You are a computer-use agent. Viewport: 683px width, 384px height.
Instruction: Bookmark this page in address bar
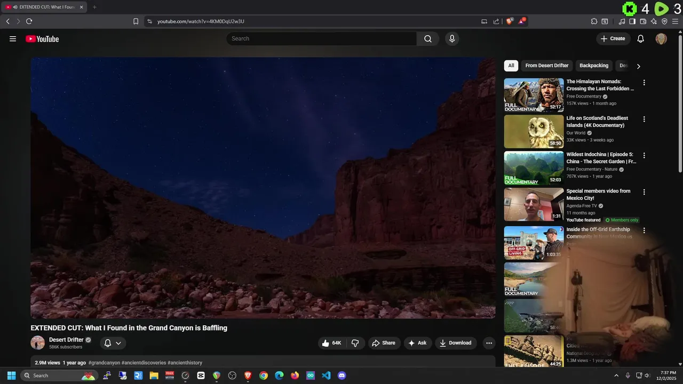pos(136,21)
